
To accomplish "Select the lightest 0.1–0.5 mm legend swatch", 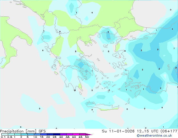I will tap(5, 134).
